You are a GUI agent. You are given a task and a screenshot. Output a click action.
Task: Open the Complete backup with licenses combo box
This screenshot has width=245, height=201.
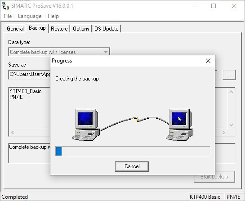click(59, 52)
